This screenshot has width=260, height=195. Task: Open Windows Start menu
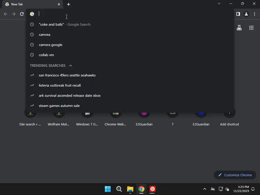click(x=108, y=189)
